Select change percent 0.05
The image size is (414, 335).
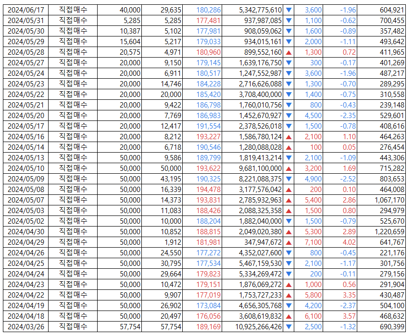click(349, 147)
